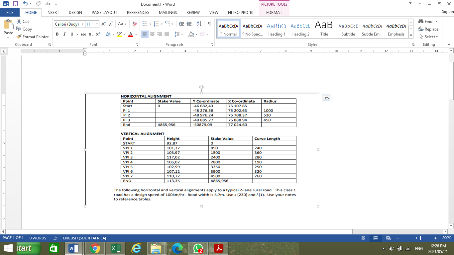Activate the Format Painter brush

[33, 37]
